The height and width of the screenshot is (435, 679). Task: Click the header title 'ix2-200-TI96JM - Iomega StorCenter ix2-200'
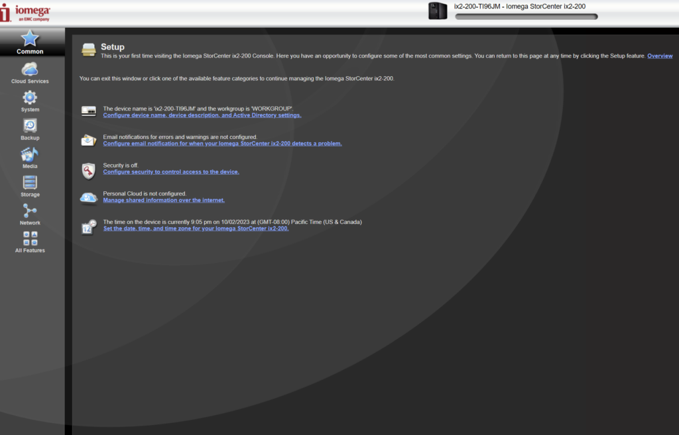click(520, 7)
